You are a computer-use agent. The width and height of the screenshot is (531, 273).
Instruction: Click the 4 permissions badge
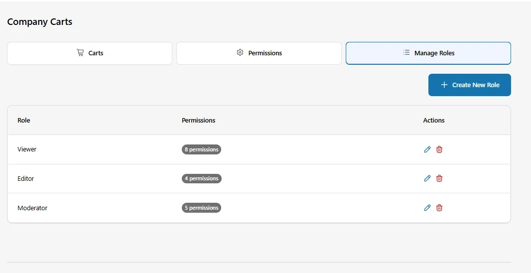click(x=202, y=178)
